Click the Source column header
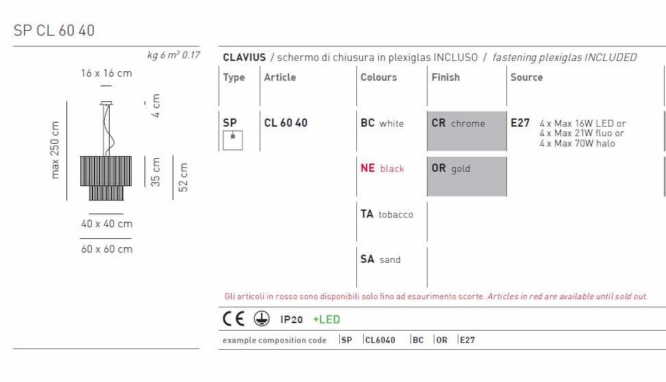This screenshot has height=382, width=666. (526, 77)
